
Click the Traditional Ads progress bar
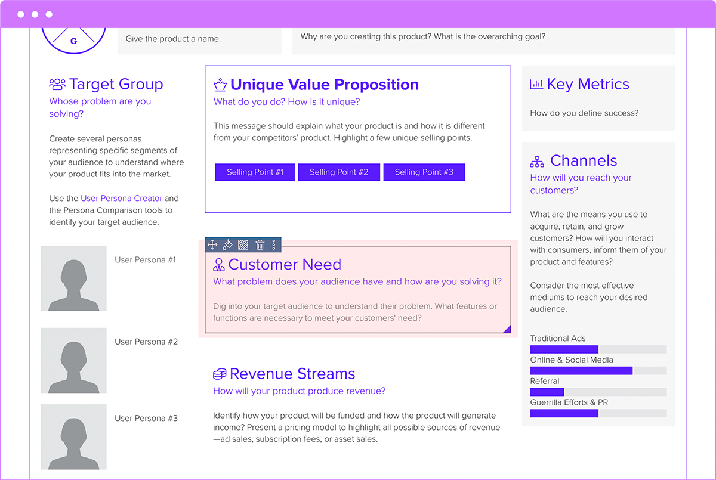[598, 349]
